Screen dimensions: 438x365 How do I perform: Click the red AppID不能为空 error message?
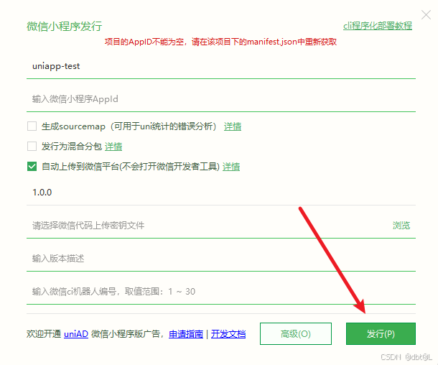click(x=220, y=42)
